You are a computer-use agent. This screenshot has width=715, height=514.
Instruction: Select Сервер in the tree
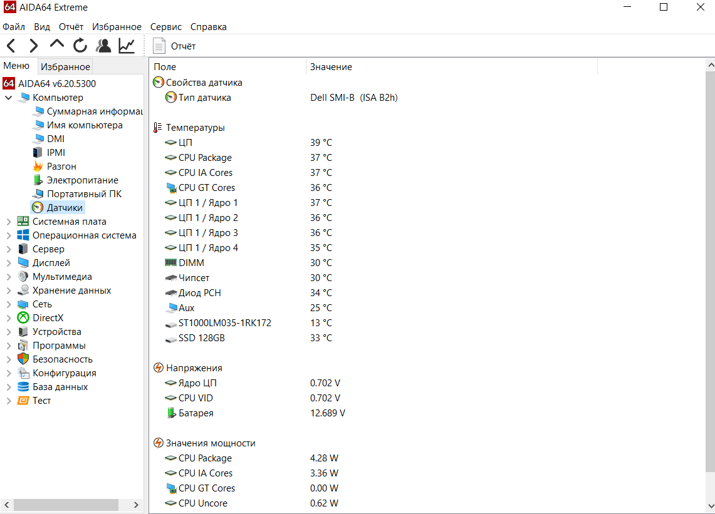(48, 249)
